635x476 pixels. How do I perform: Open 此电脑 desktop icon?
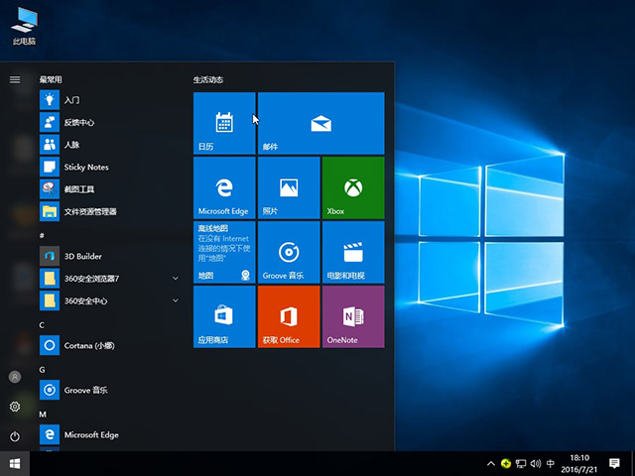click(x=25, y=24)
